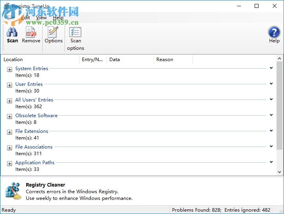
Task: Sort by the Reason column header
Action: pos(173,60)
